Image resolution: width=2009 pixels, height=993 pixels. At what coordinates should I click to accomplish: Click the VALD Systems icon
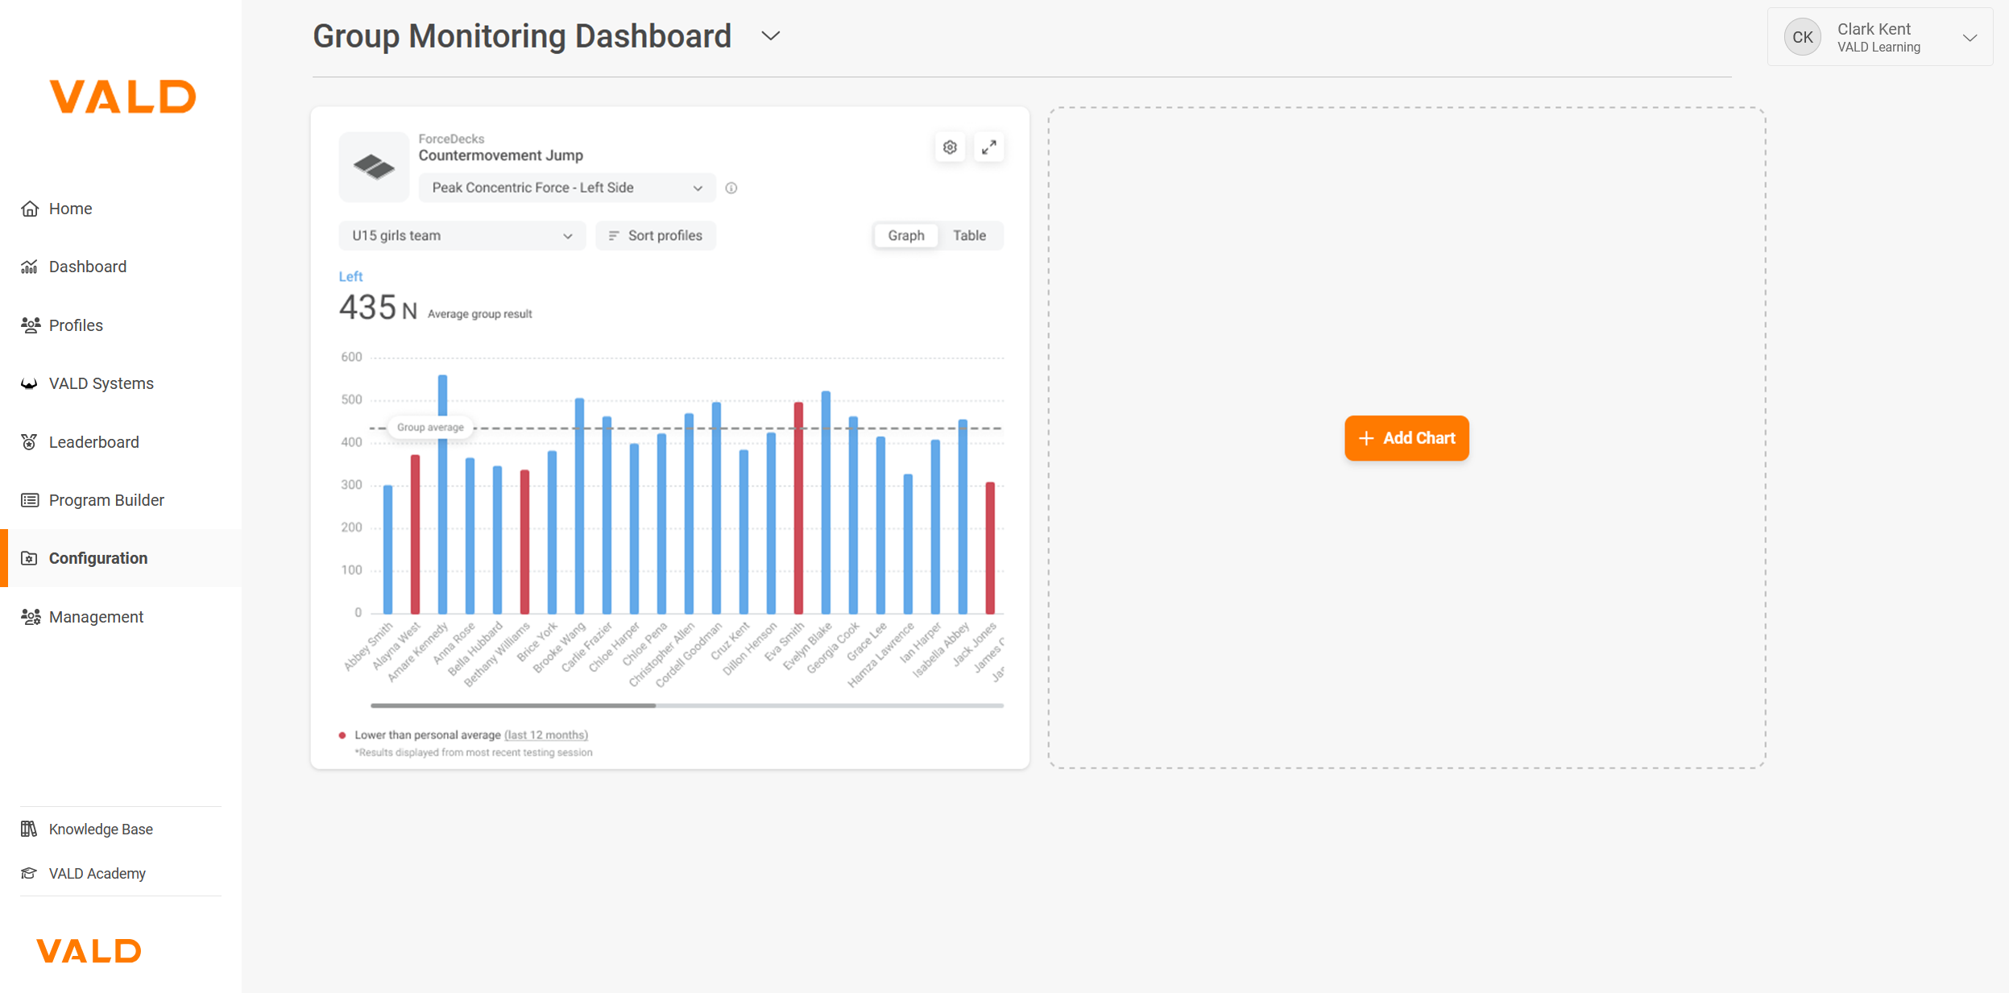[30, 383]
